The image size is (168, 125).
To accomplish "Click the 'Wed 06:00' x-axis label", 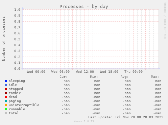I will pos(61,72).
